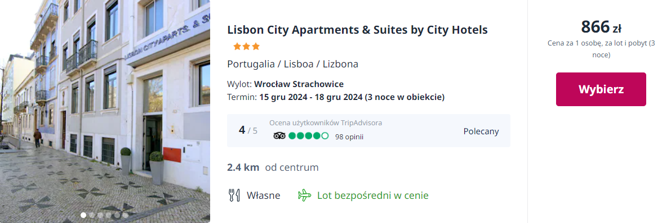Image resolution: width=671 pixels, height=223 pixels.
Task: Click the Wybierz button
Action: pos(601,89)
